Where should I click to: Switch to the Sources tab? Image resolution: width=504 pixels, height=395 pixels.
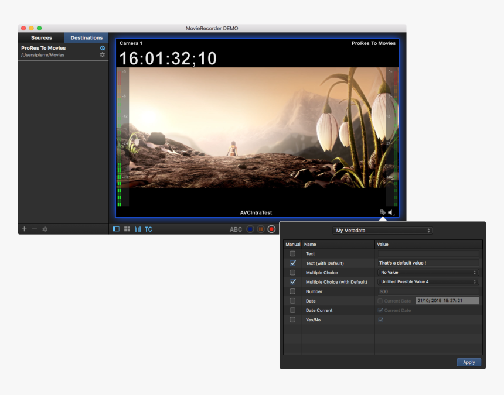click(x=41, y=37)
